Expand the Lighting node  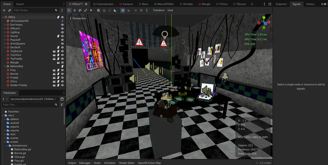(x=5, y=32)
